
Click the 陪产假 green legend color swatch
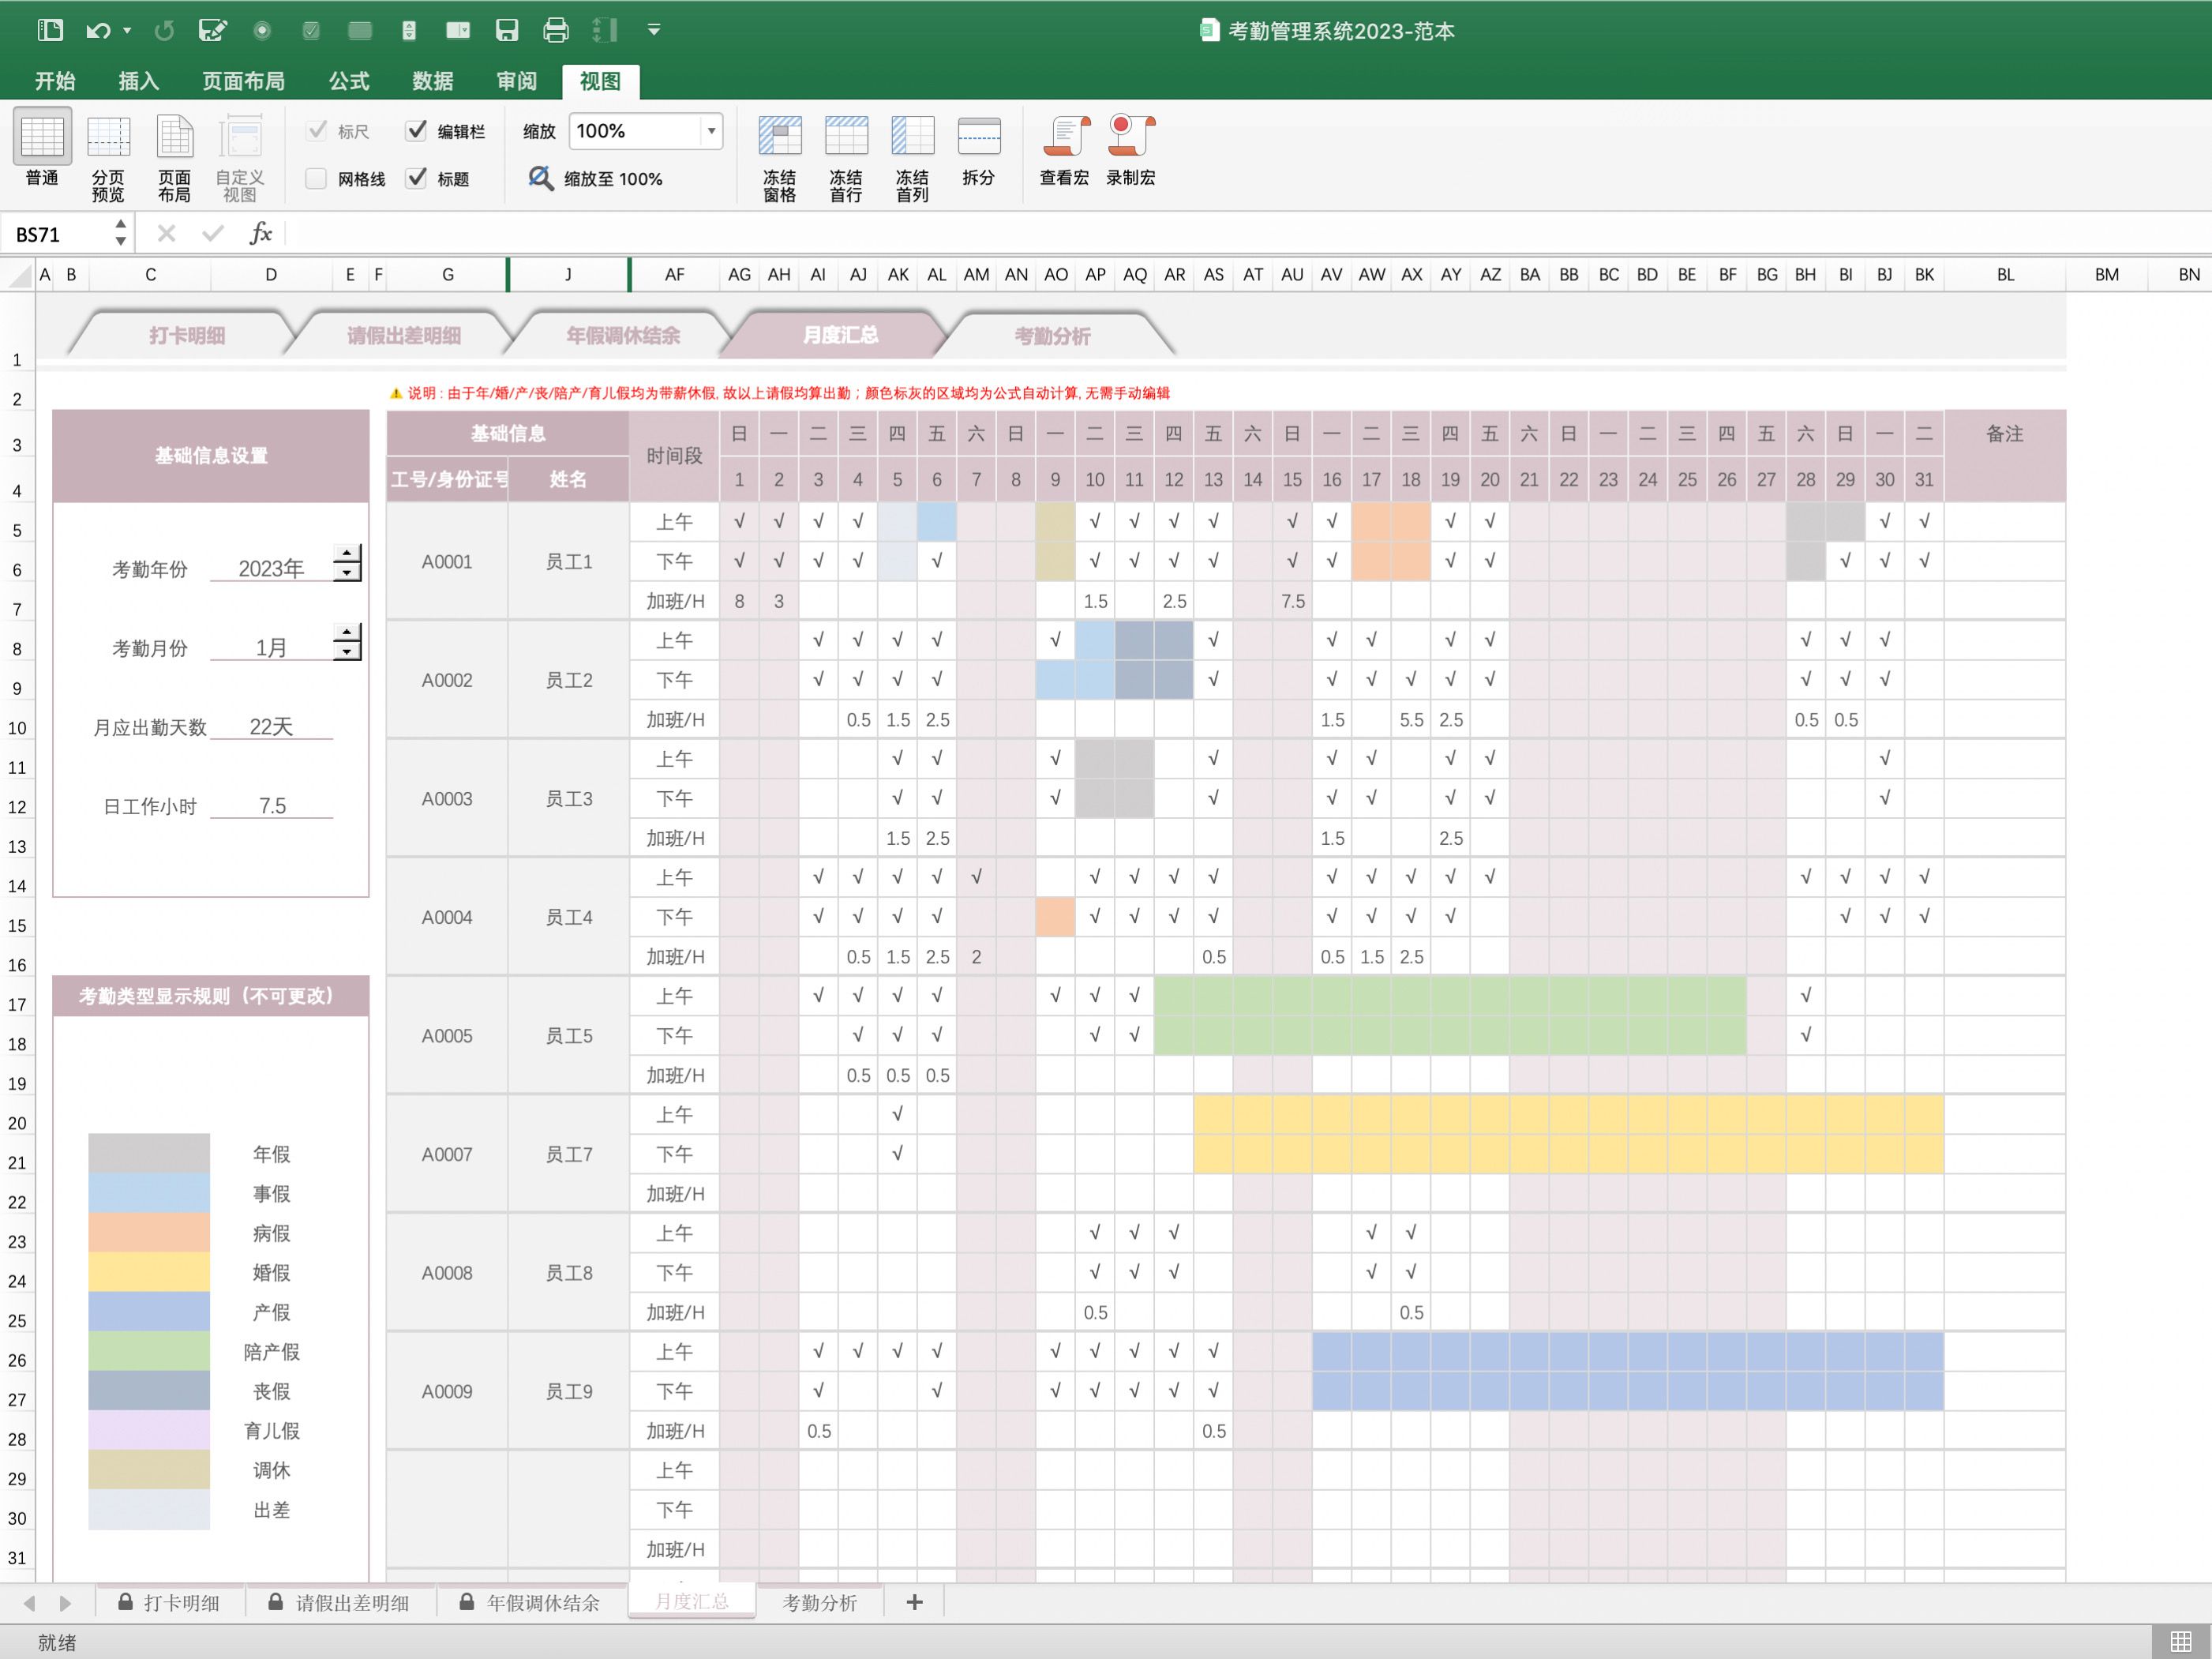click(149, 1351)
